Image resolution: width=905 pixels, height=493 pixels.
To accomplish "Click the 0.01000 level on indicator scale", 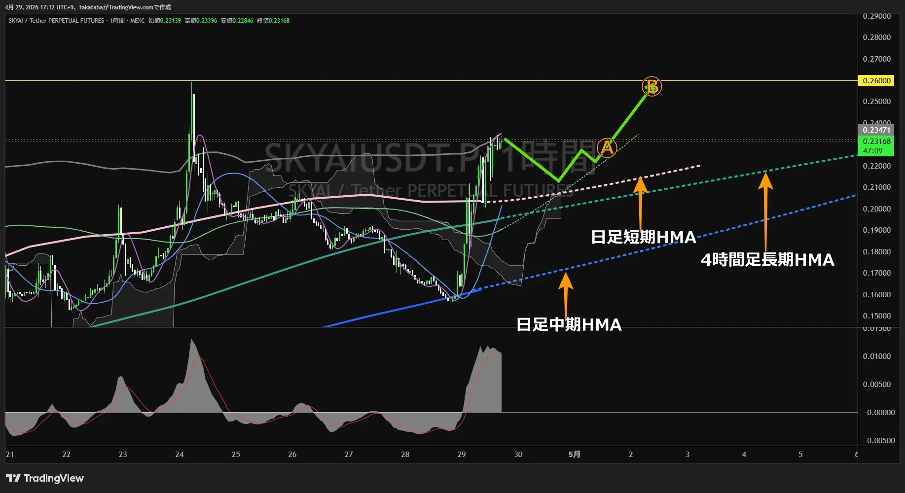I will 876,356.
